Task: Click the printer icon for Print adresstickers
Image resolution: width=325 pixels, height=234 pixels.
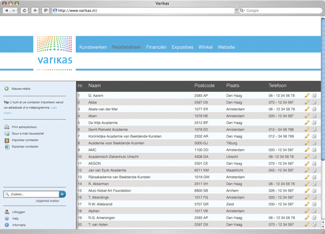Action: click(x=7, y=127)
